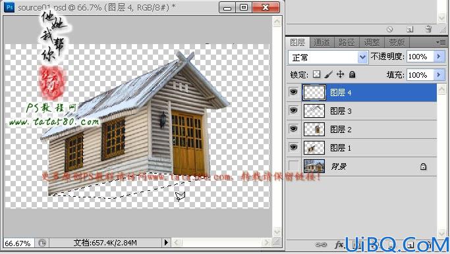Viewport: 450px width, 254px height.
Task: Toggle visibility of layer 图层 2
Action: (x=293, y=129)
